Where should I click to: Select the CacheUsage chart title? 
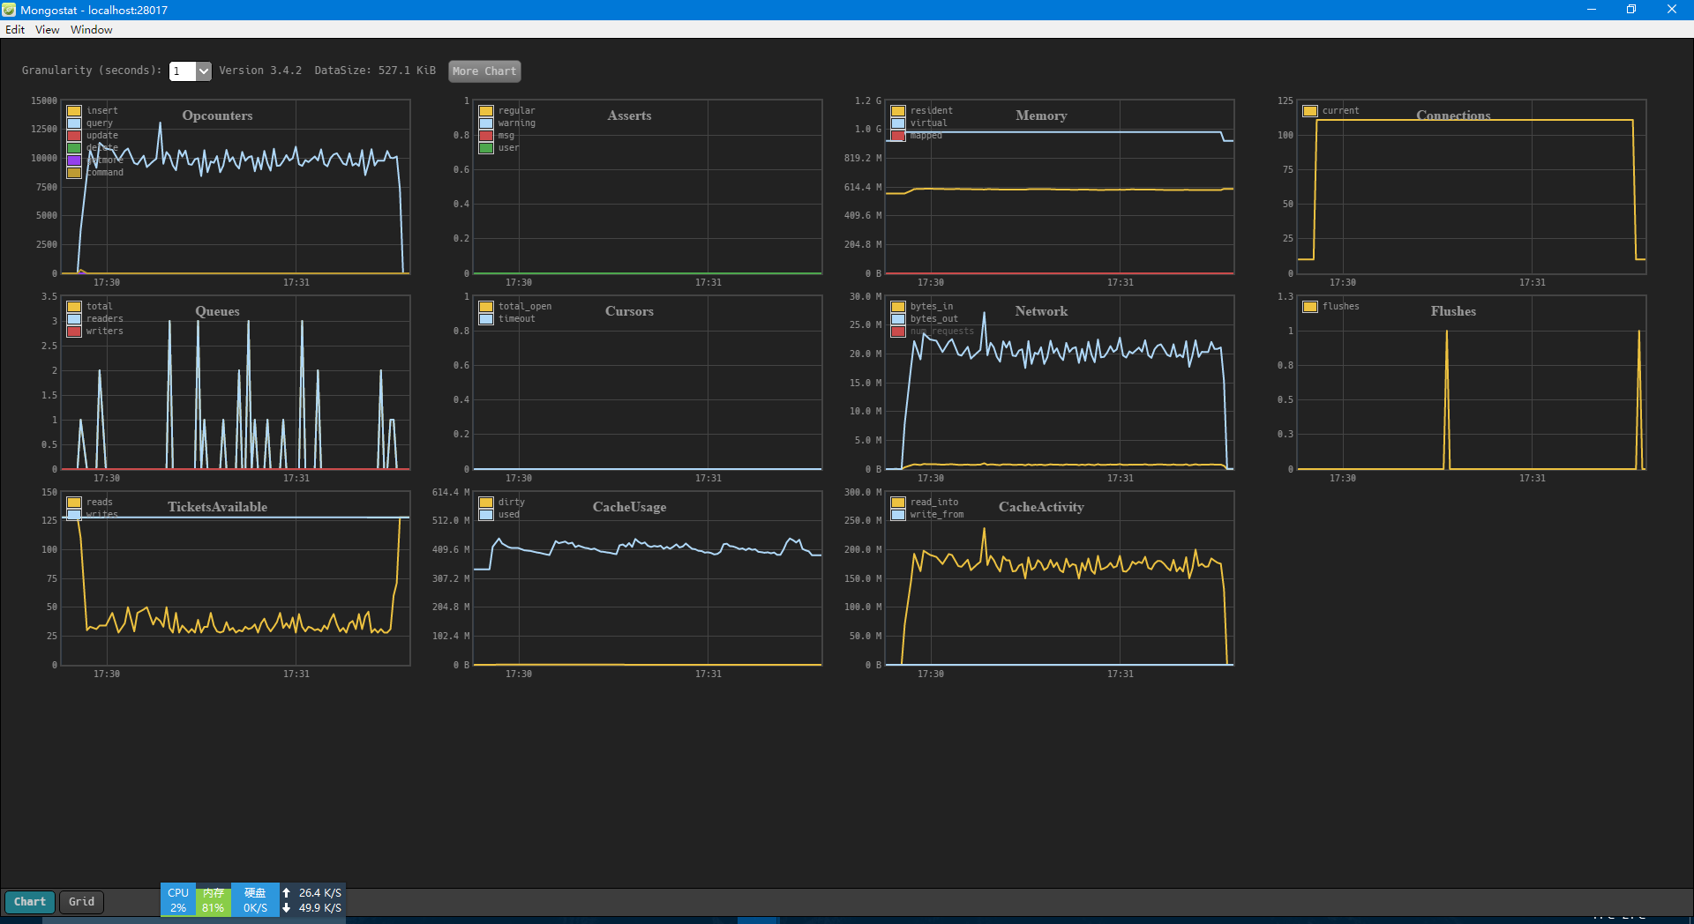point(629,507)
